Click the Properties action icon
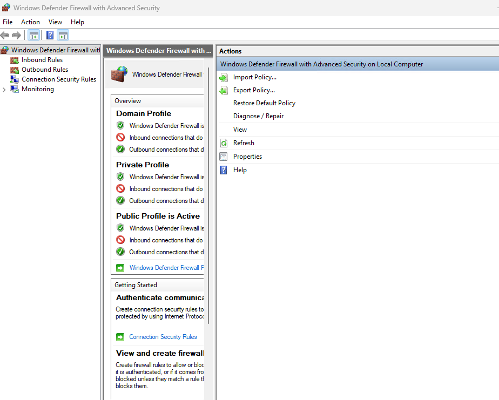The image size is (499, 400). 224,157
